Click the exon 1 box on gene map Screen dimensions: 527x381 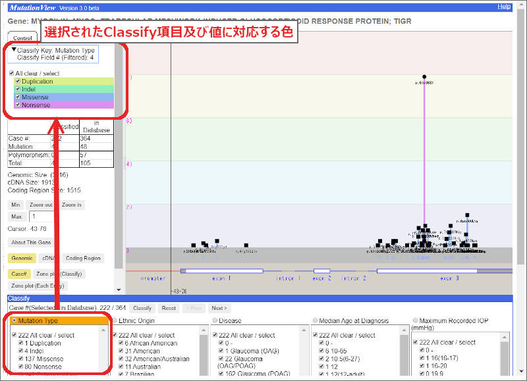[x=222, y=270]
